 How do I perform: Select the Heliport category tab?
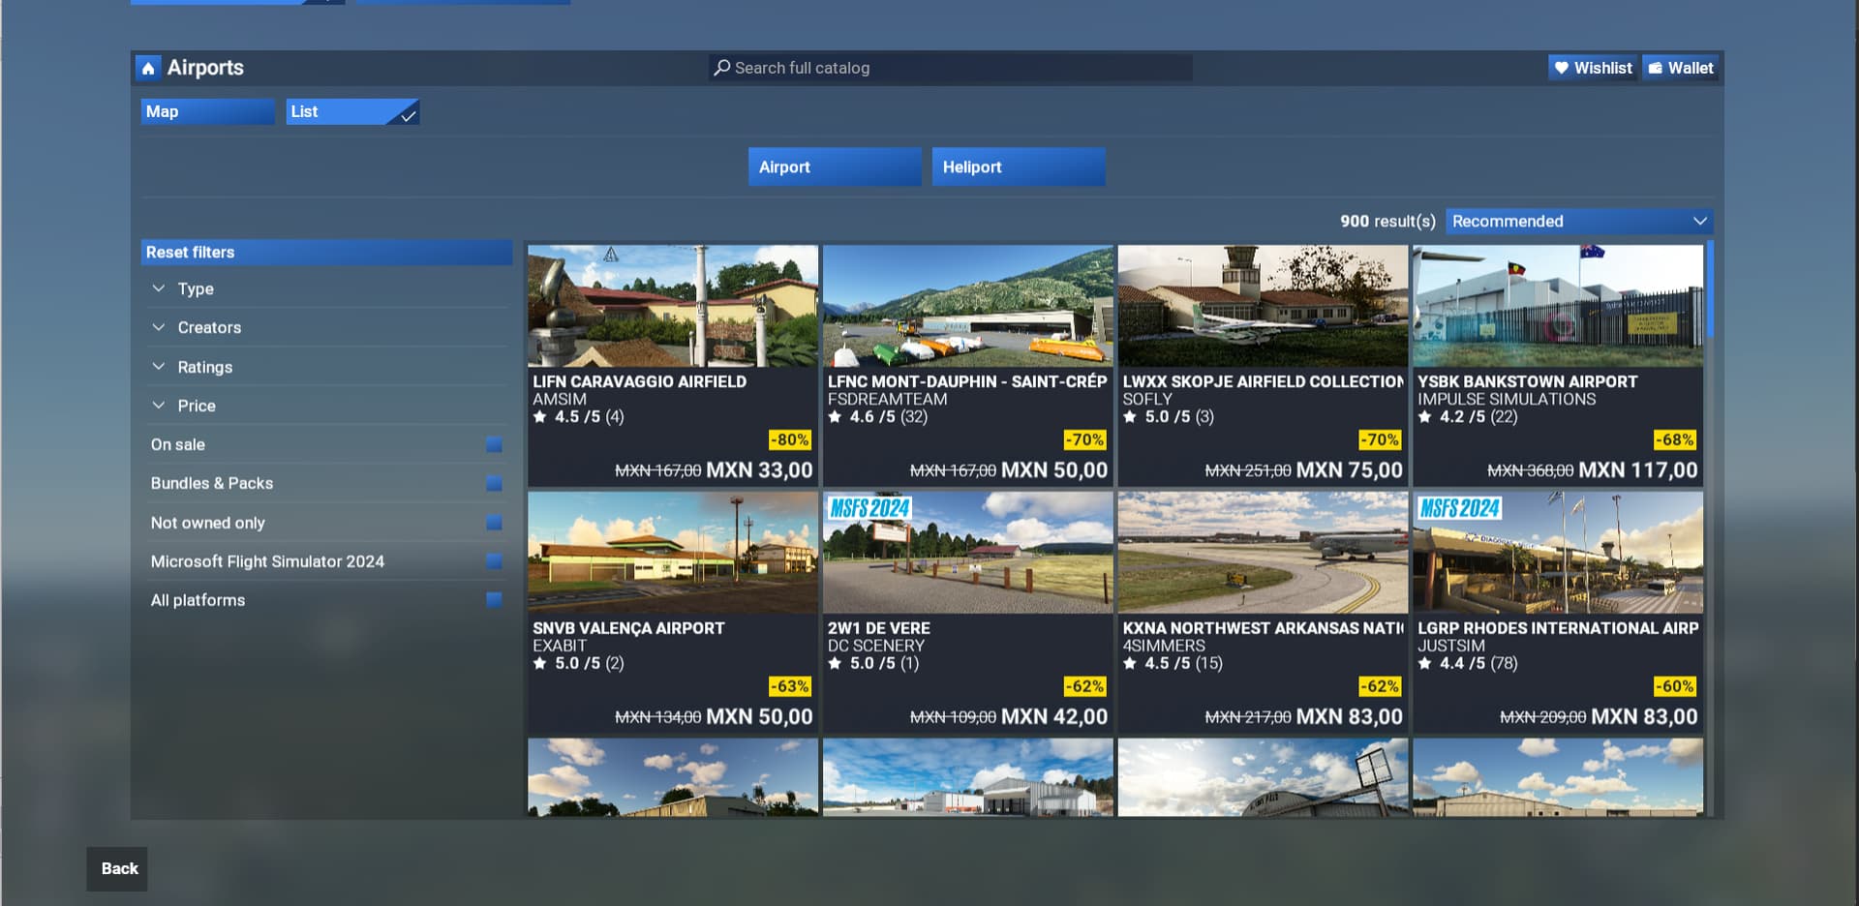tap(1019, 166)
